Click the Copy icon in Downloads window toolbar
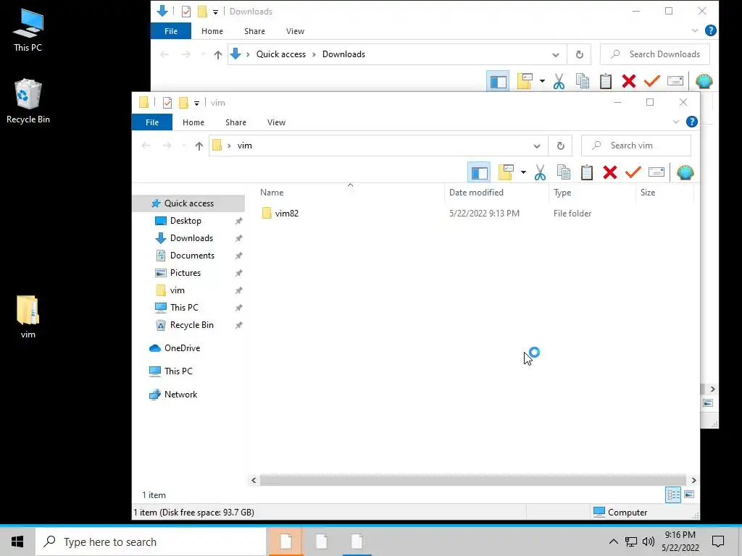The width and height of the screenshot is (742, 556). coord(583,81)
